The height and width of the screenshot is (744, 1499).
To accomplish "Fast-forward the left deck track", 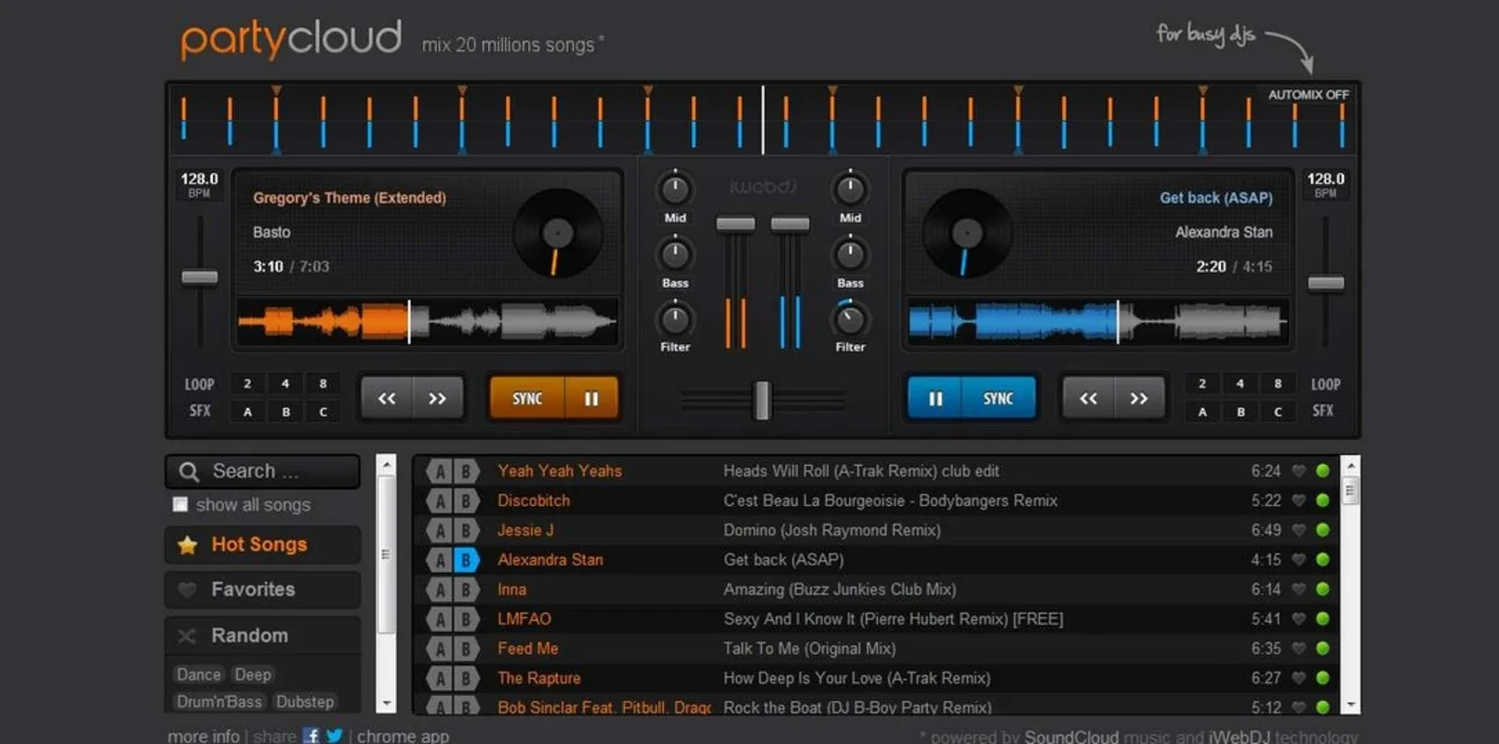I will click(437, 398).
